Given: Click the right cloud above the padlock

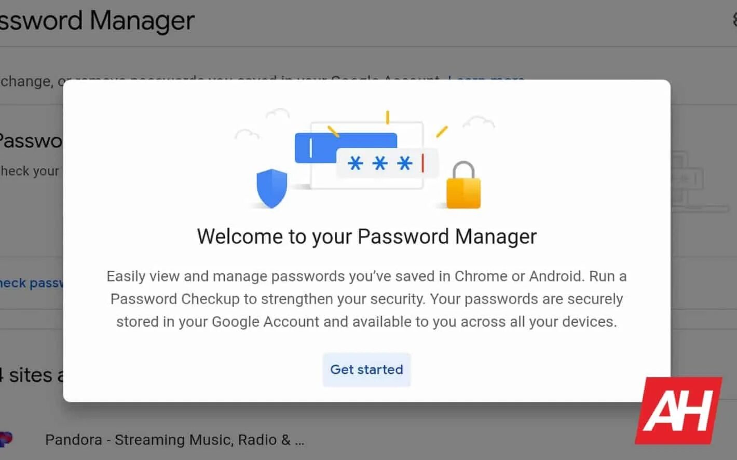Looking at the screenshot, I should pyautogui.click(x=479, y=123).
